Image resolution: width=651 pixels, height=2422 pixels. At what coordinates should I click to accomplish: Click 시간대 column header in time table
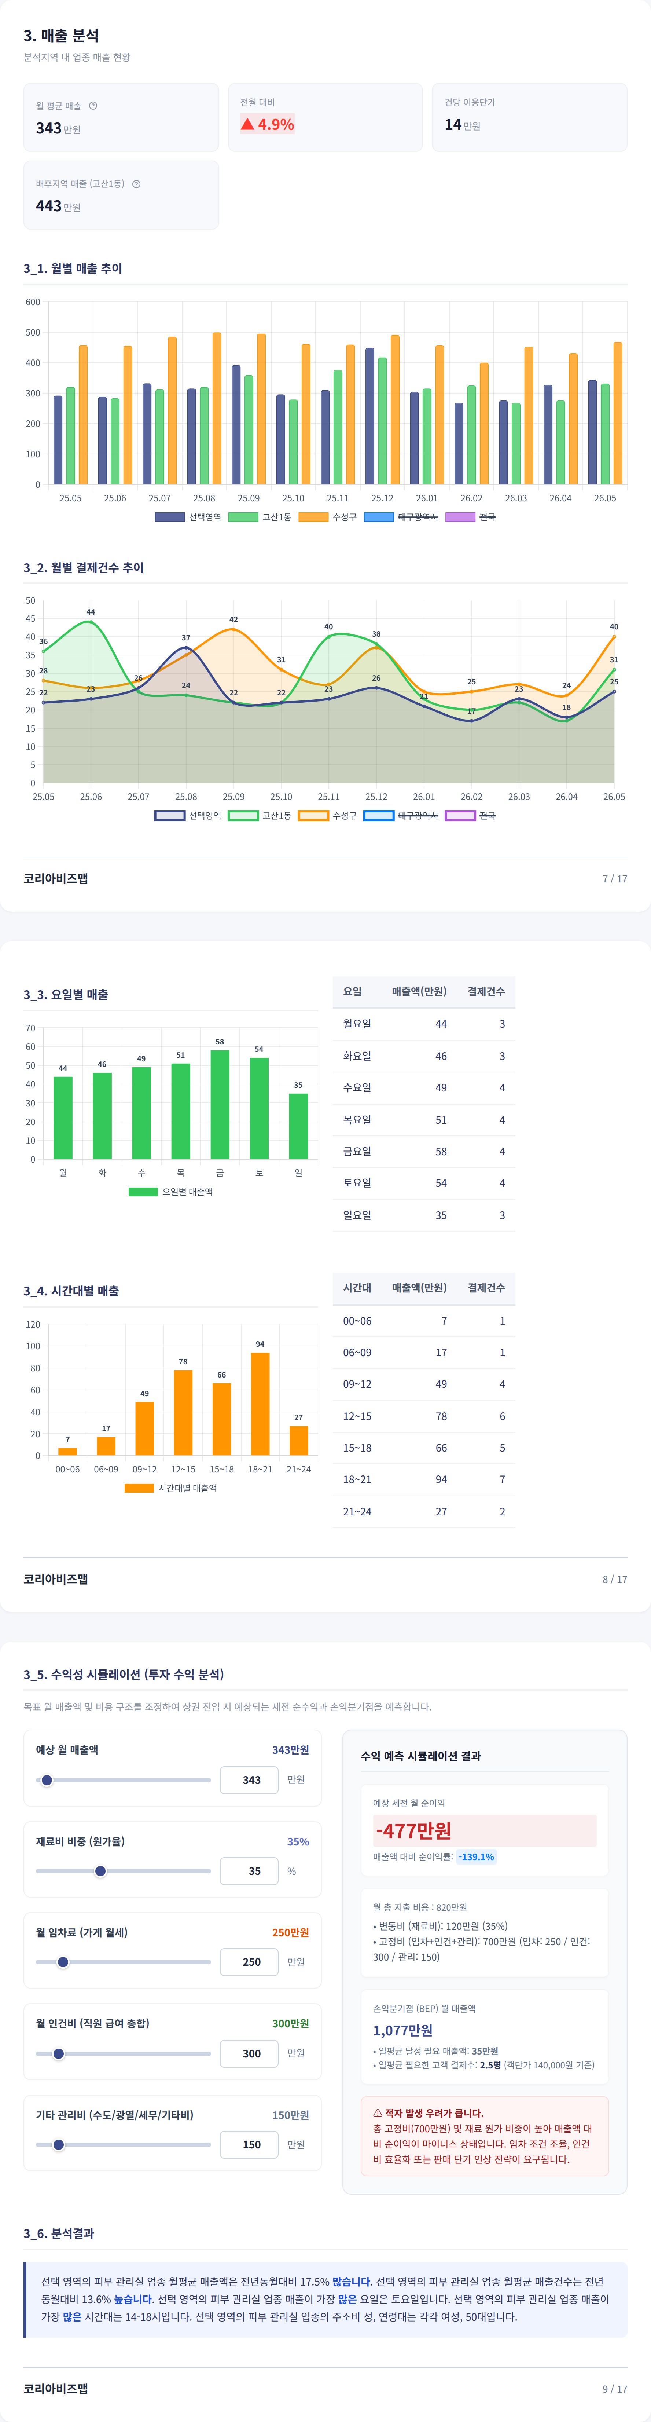coord(357,1287)
